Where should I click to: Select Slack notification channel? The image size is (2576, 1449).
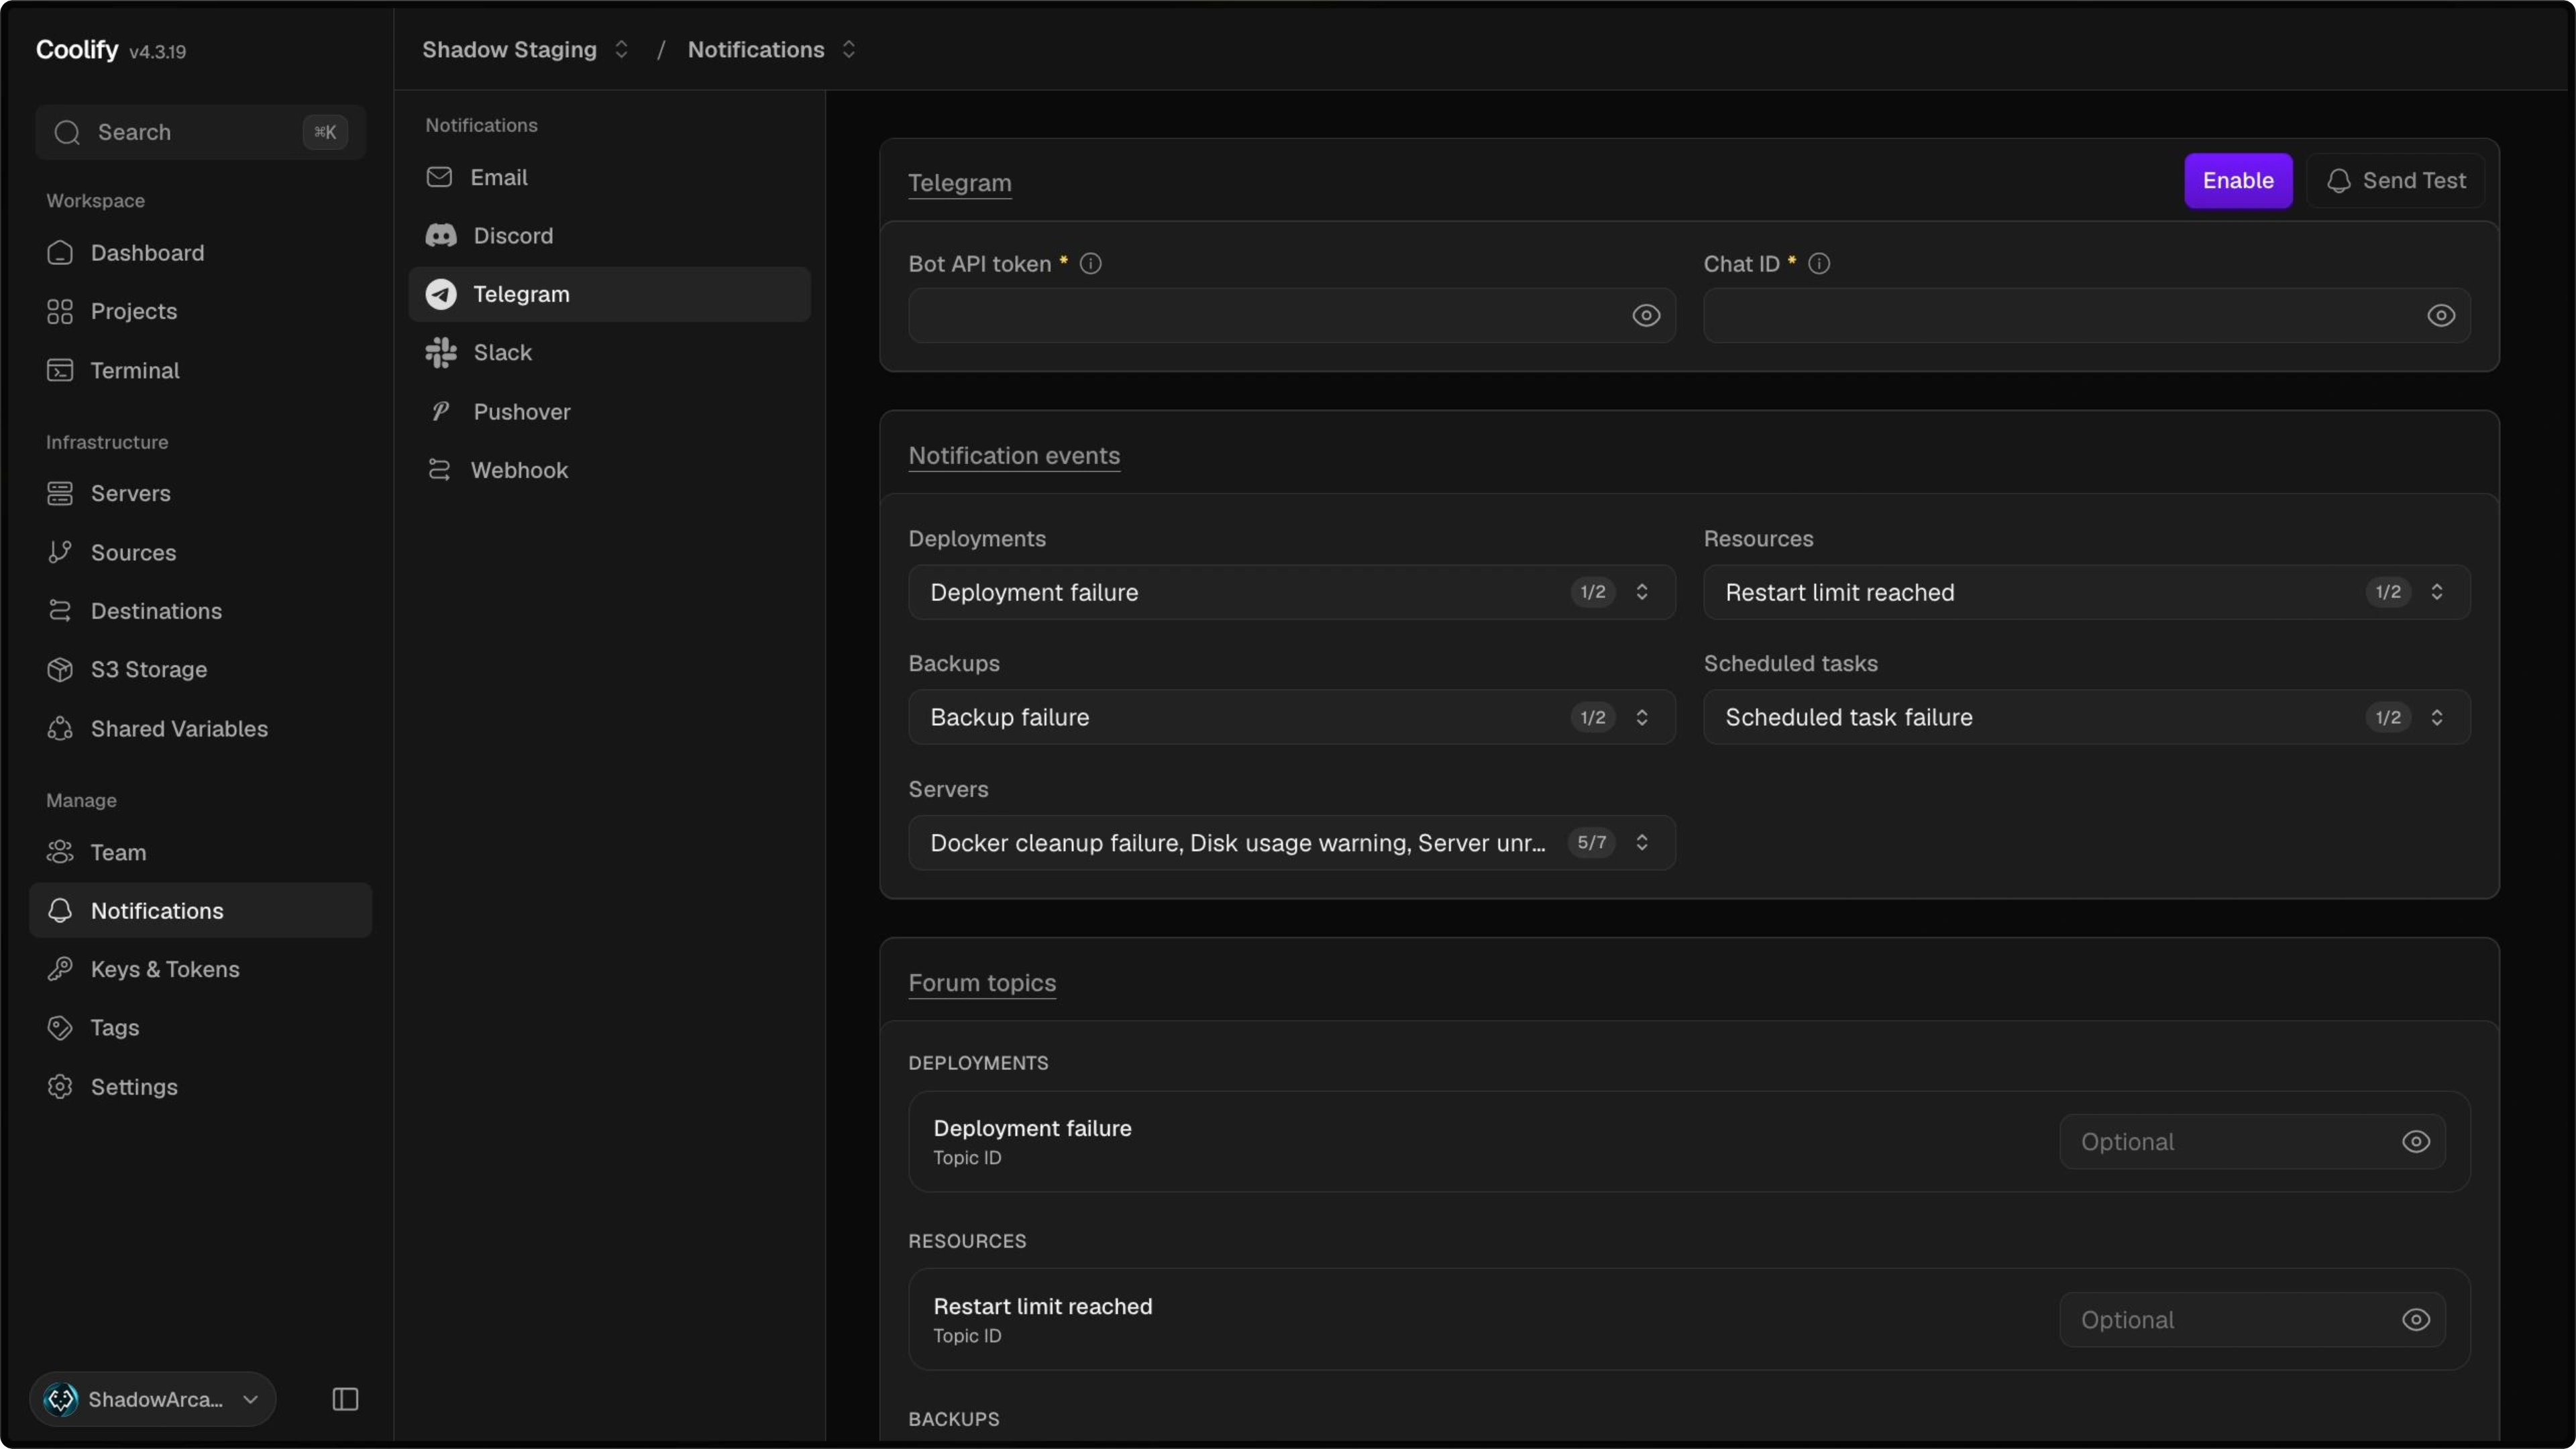(609, 352)
